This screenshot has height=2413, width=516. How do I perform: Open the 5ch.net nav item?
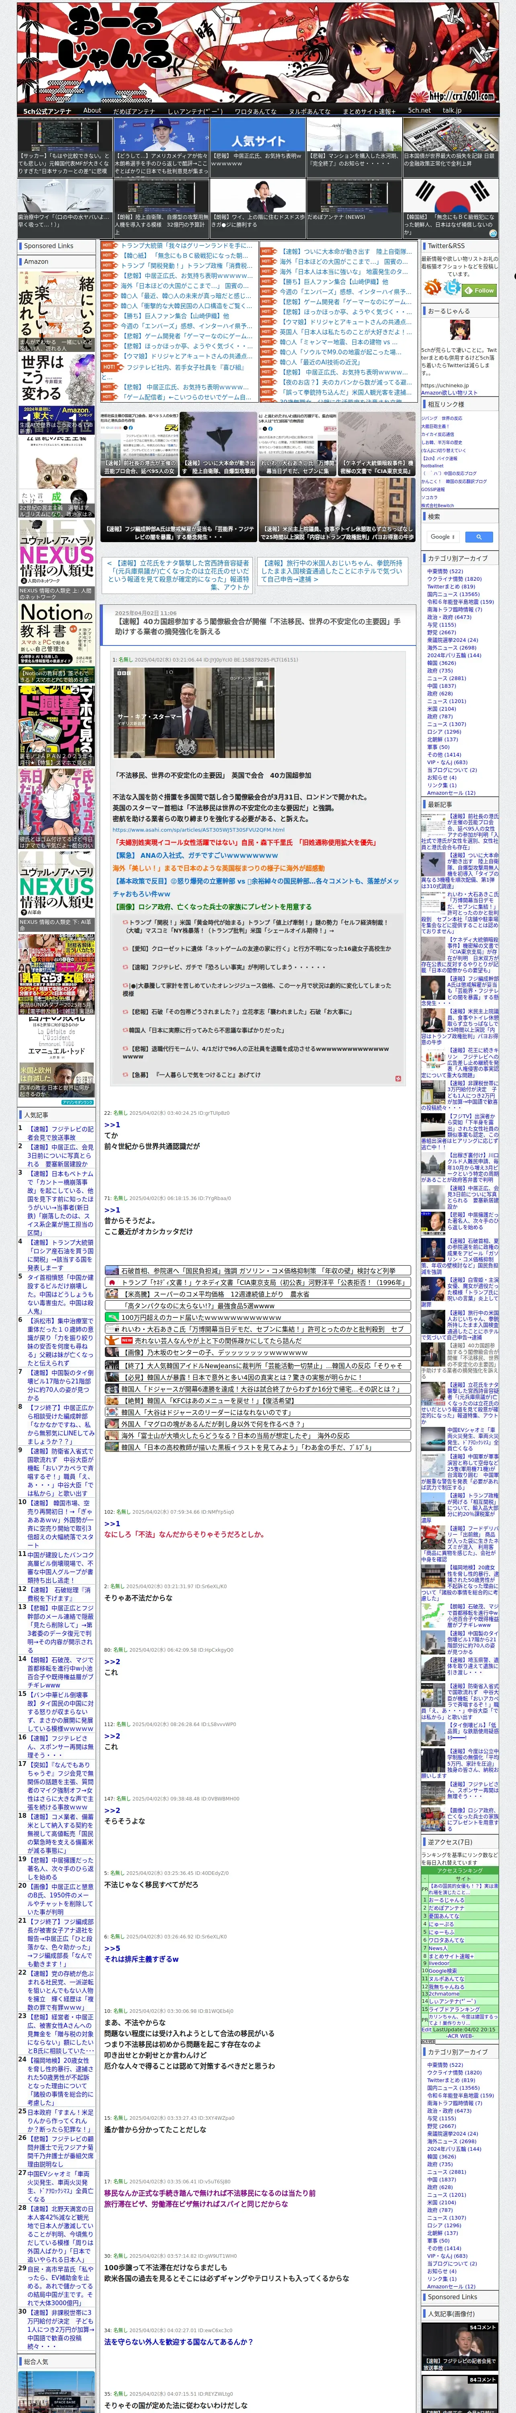419,111
